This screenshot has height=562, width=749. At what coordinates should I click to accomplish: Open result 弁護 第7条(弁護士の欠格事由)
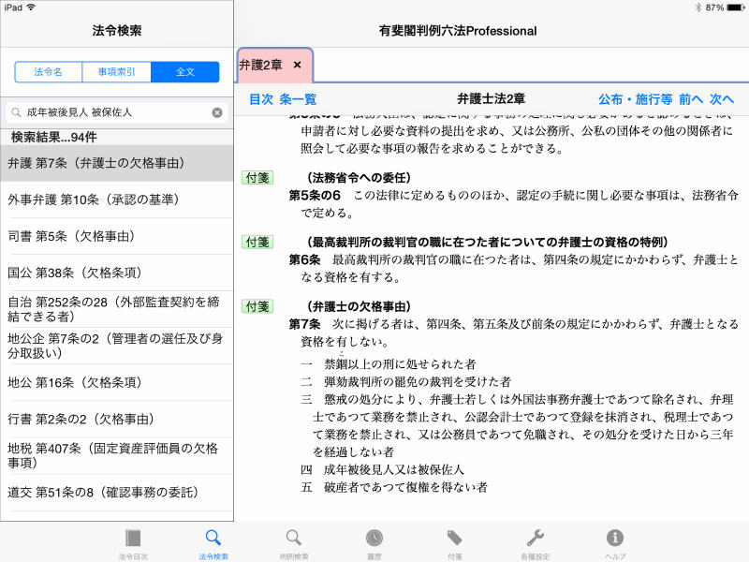(x=116, y=163)
